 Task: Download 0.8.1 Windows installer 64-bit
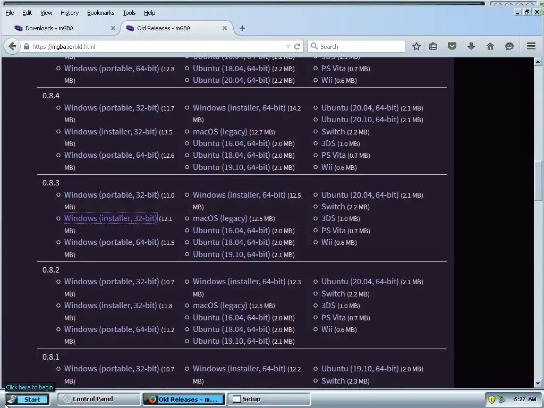point(239,369)
